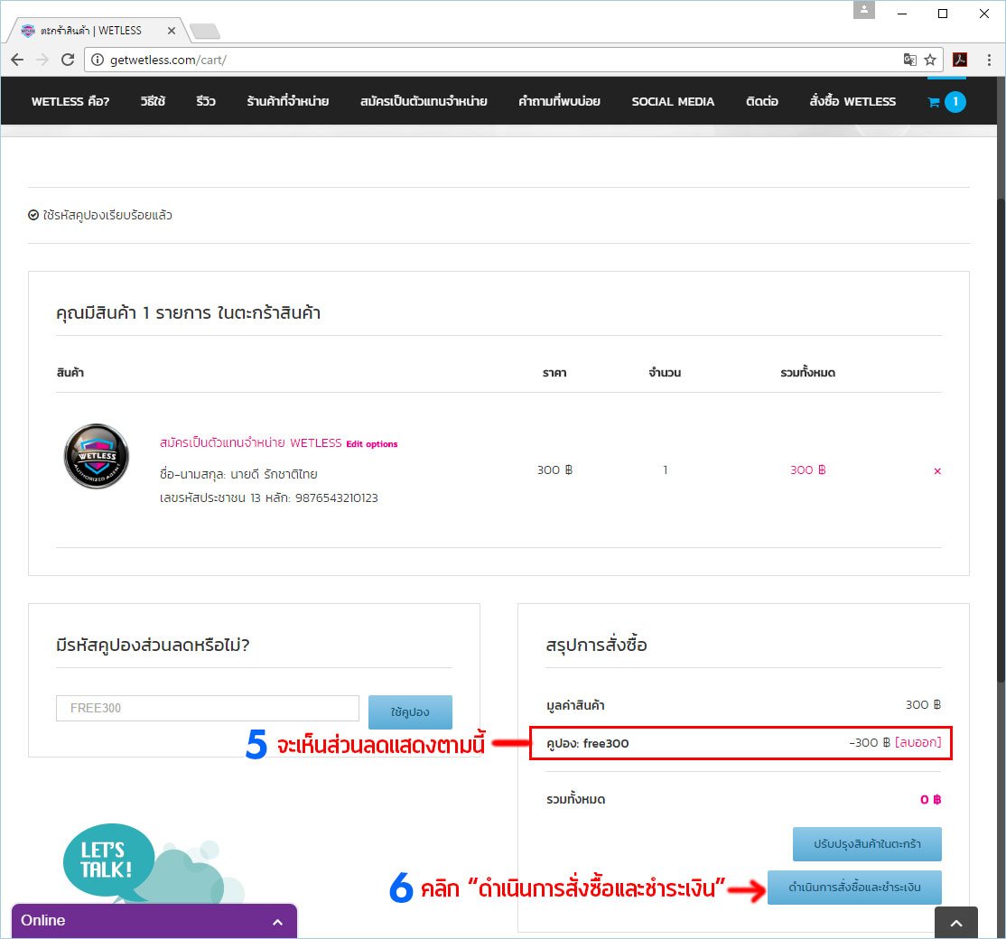1006x939 pixels.
Task: Click the ปรับปรุงสินค้าในตะกร้า update cart button
Action: click(x=867, y=844)
